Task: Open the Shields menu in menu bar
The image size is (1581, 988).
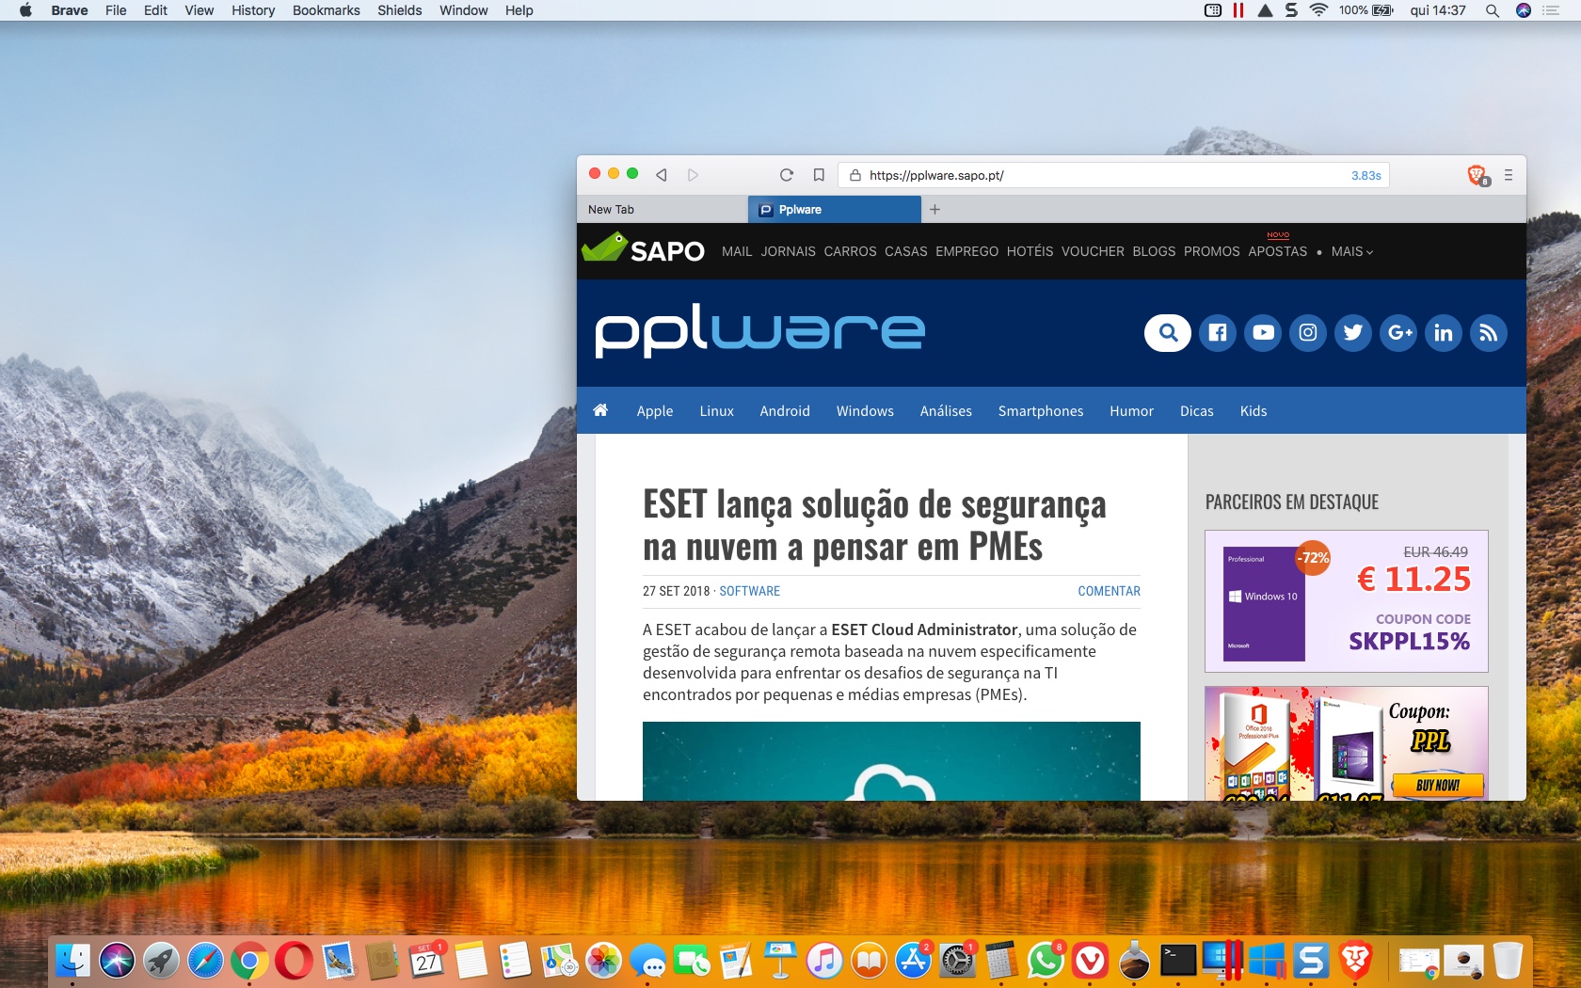Action: pyautogui.click(x=400, y=10)
